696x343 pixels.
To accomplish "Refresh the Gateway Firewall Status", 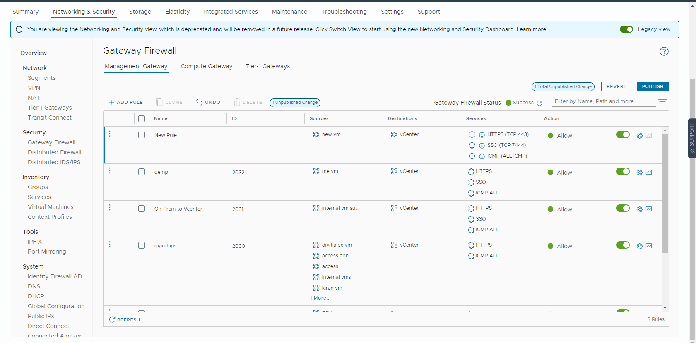I will click(539, 103).
